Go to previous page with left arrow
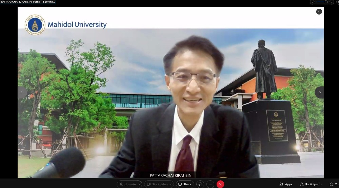 (x=22, y=92)
